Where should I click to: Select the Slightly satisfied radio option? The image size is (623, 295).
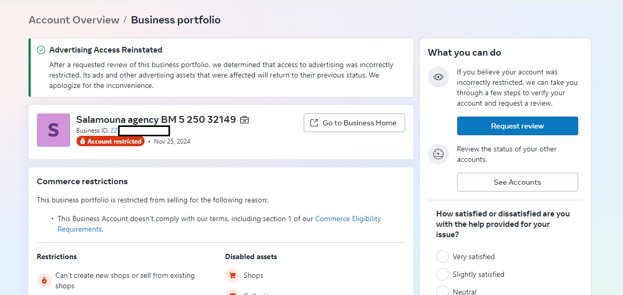[x=442, y=274]
